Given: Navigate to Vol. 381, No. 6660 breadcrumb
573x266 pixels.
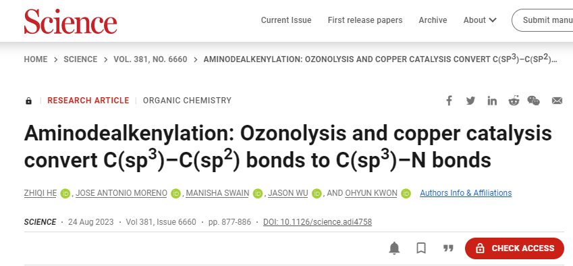Looking at the screenshot, I should [151, 59].
